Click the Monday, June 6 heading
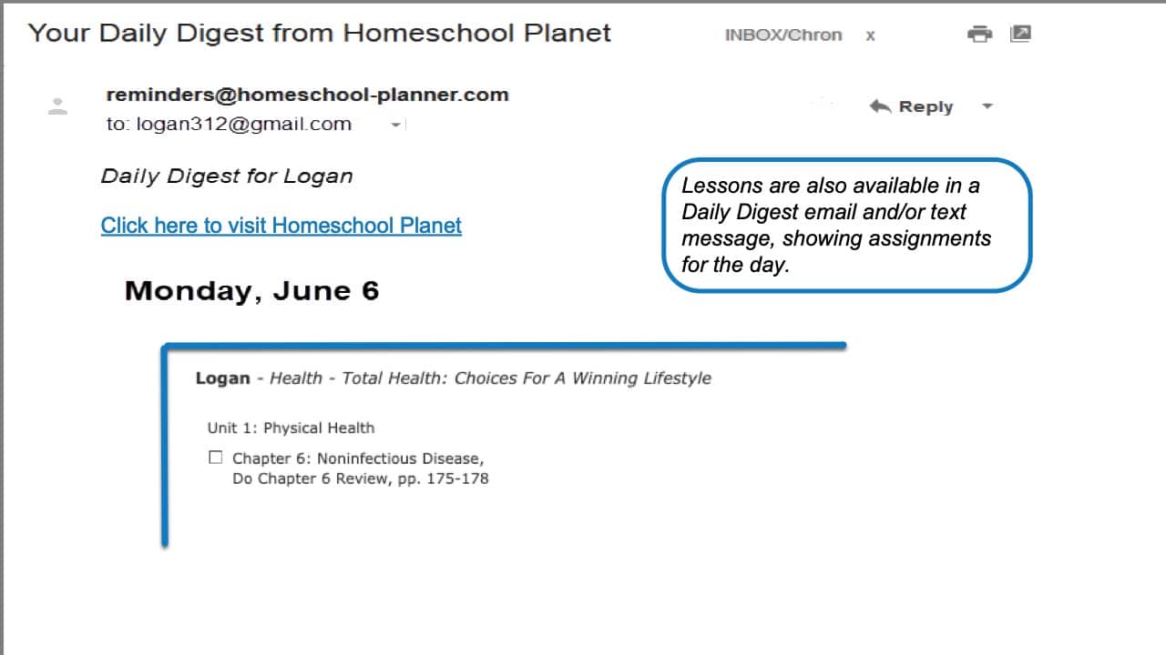 [251, 291]
